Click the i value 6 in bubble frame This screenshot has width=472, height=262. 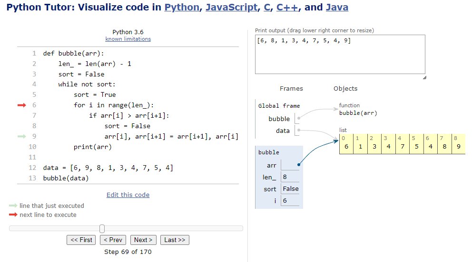290,200
